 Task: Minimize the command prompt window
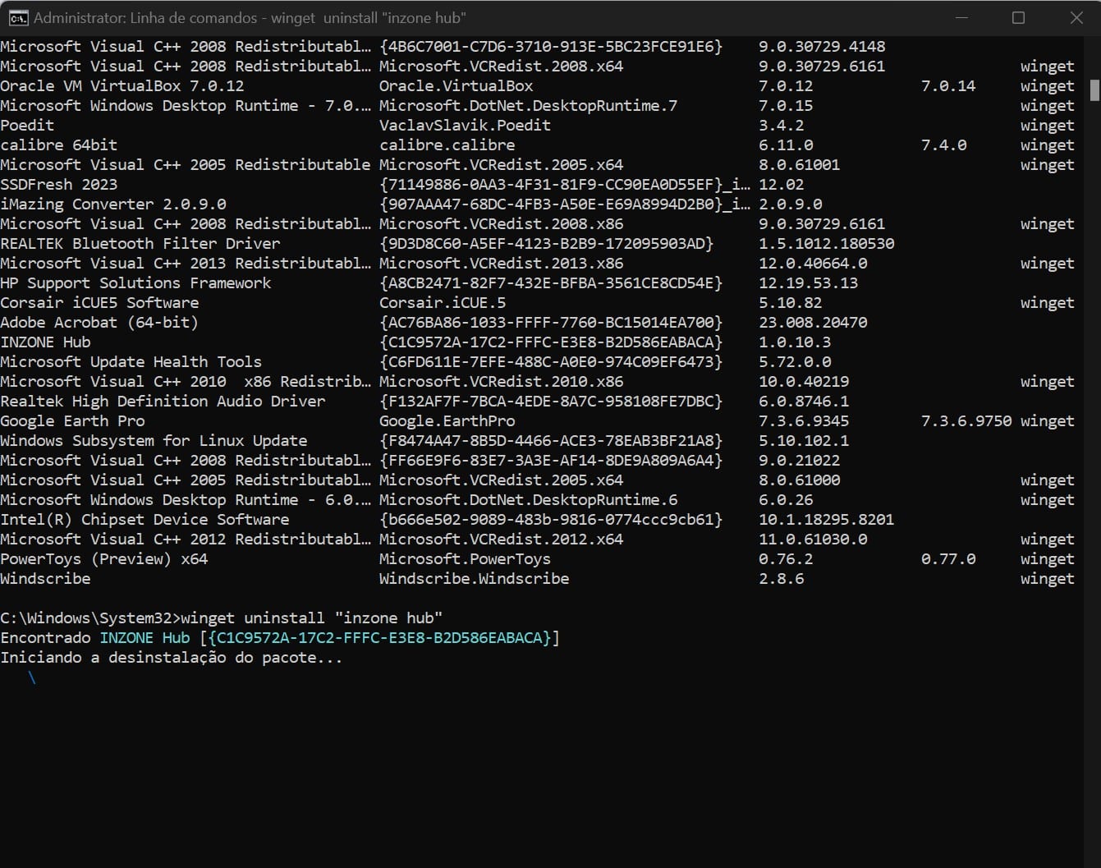(961, 17)
